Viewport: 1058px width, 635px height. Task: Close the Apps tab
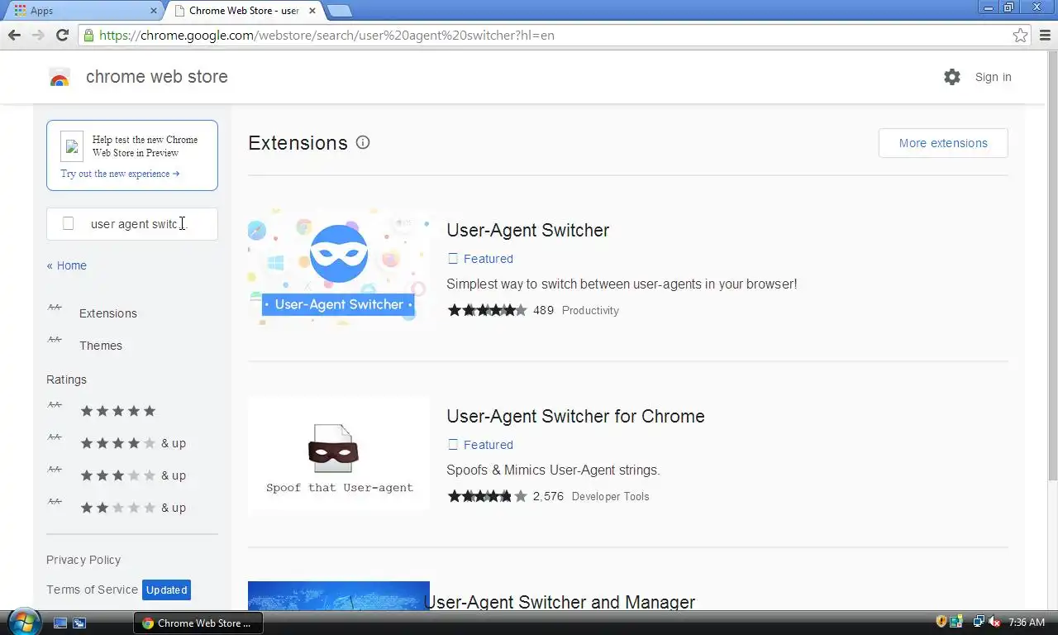coord(154,11)
